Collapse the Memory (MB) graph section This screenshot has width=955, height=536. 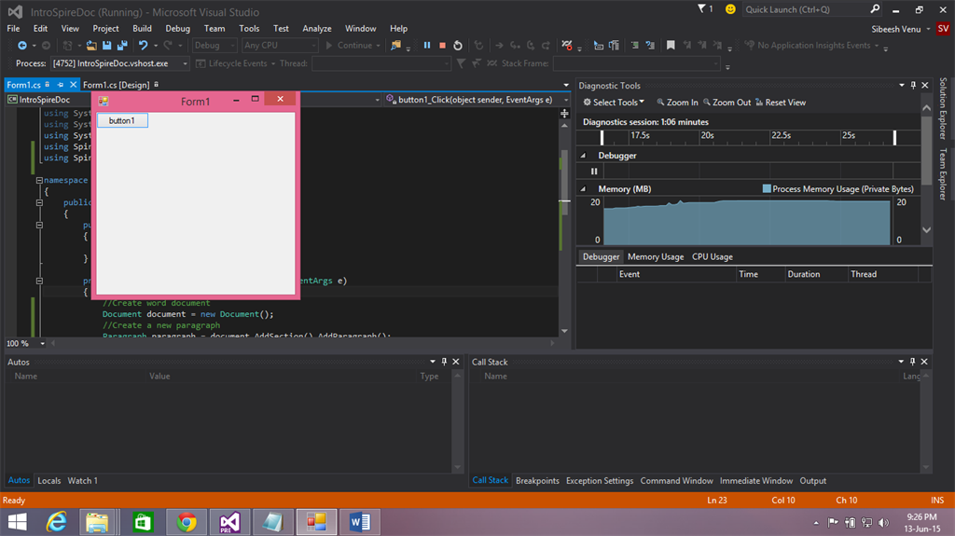pos(584,189)
